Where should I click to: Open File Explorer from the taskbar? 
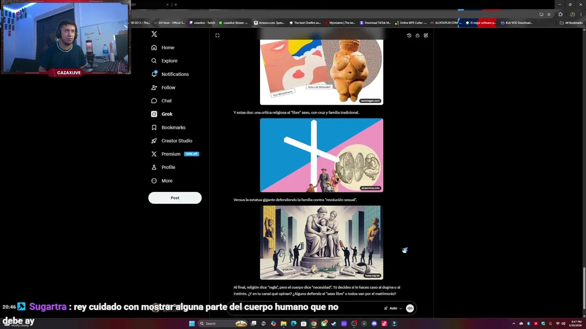(283, 324)
